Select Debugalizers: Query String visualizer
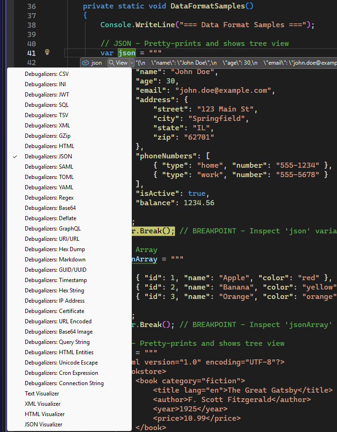337x432 pixels. point(69,342)
